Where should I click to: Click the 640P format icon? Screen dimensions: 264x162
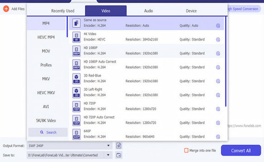click(x=77, y=134)
